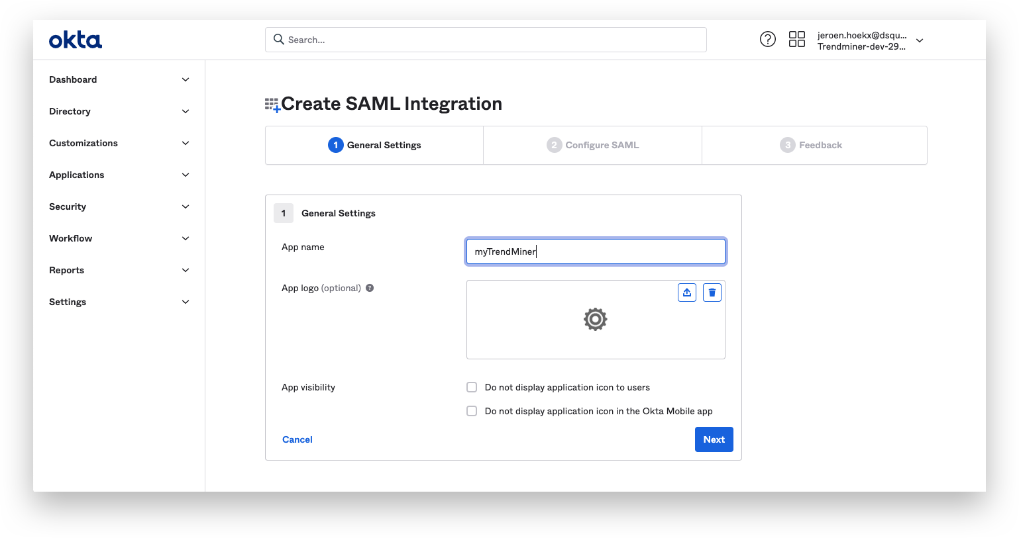The width and height of the screenshot is (1019, 538).
Task: Cancel the SAML integration creation
Action: (x=297, y=439)
